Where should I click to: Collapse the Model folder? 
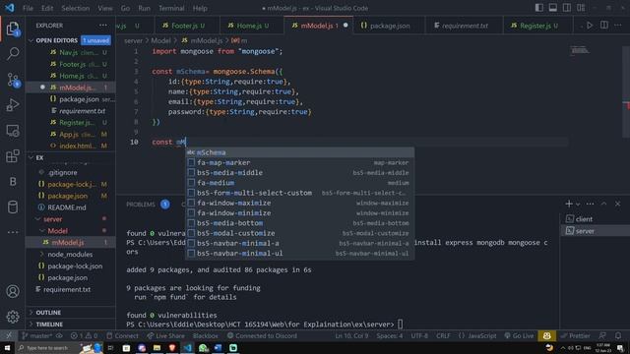[57, 231]
